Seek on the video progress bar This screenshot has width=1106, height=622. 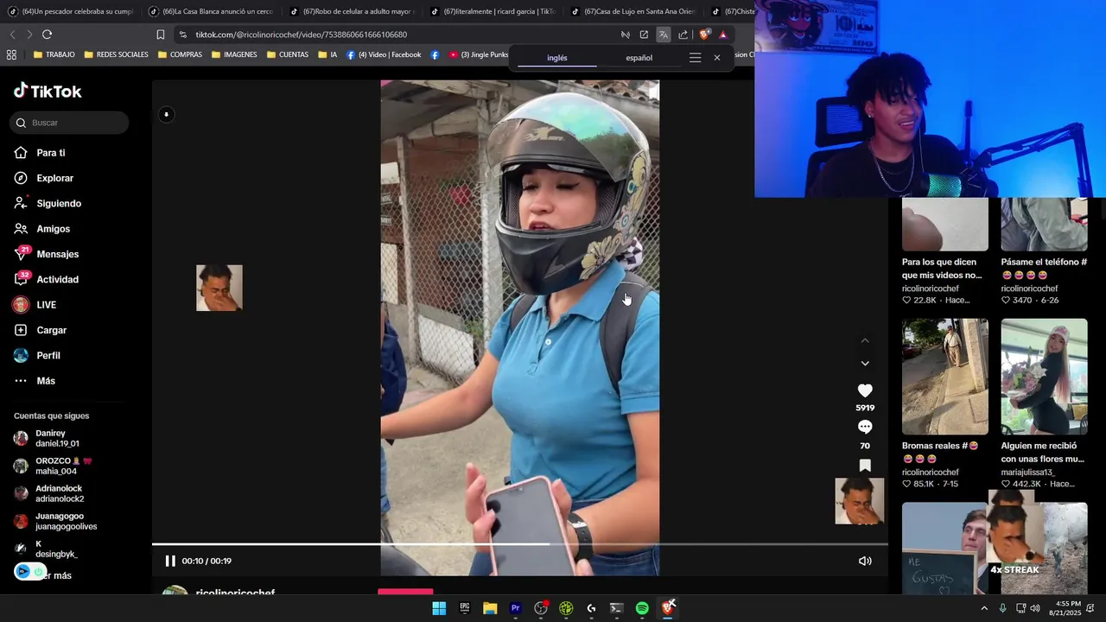[520, 544]
